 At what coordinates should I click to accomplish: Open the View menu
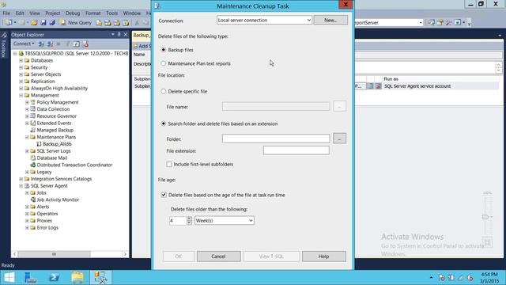click(35, 13)
